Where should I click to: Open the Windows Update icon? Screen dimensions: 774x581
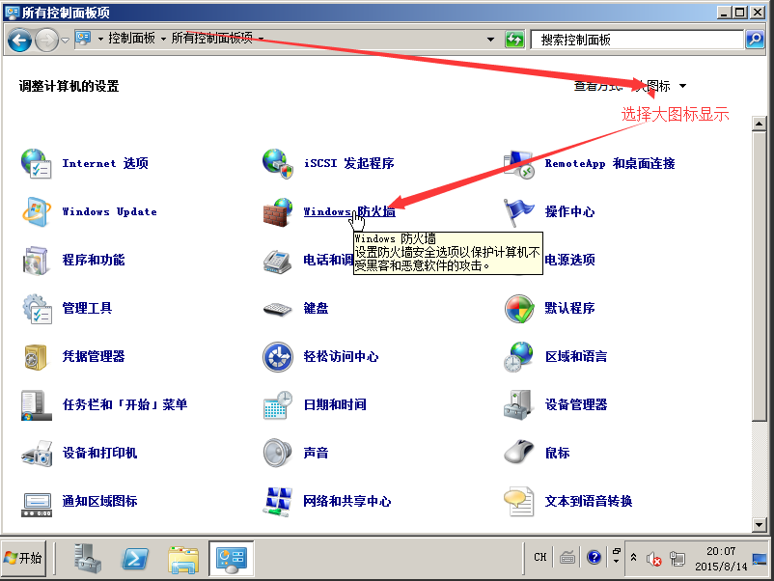pos(36,211)
